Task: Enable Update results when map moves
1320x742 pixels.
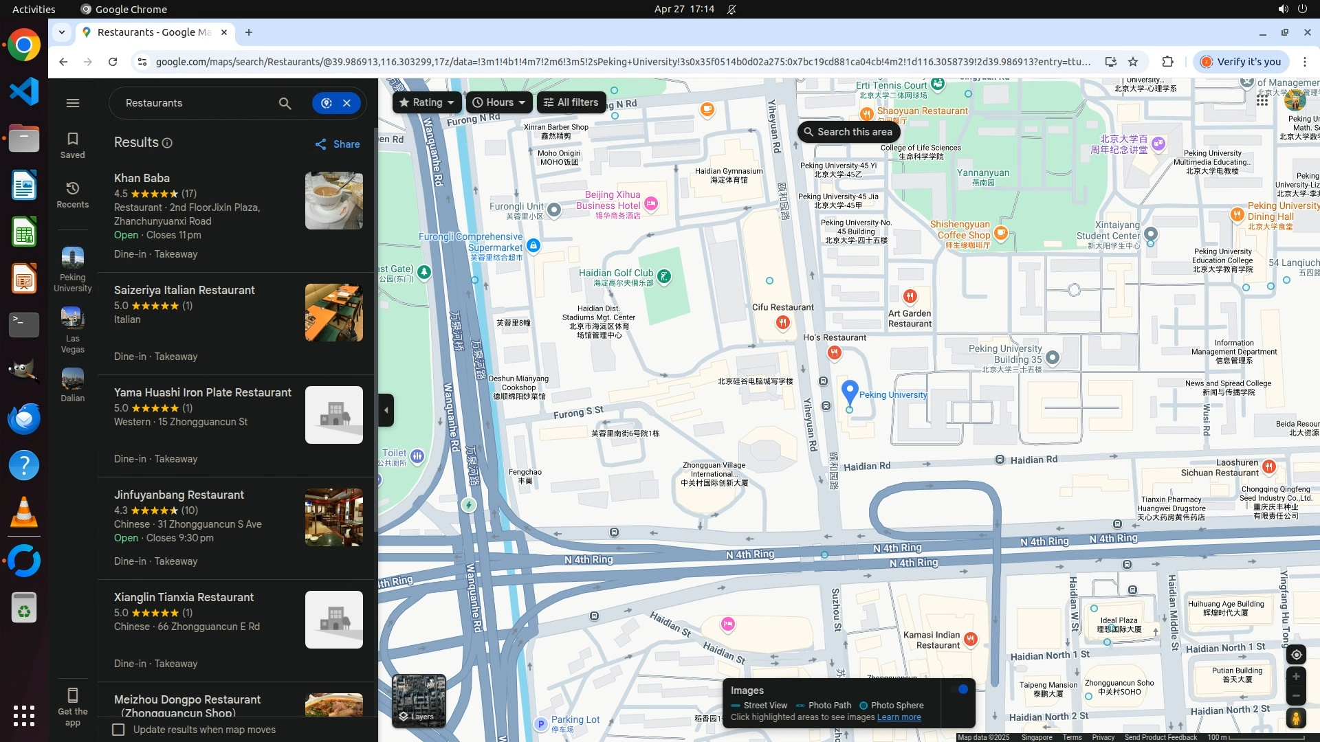Action: coord(119,730)
